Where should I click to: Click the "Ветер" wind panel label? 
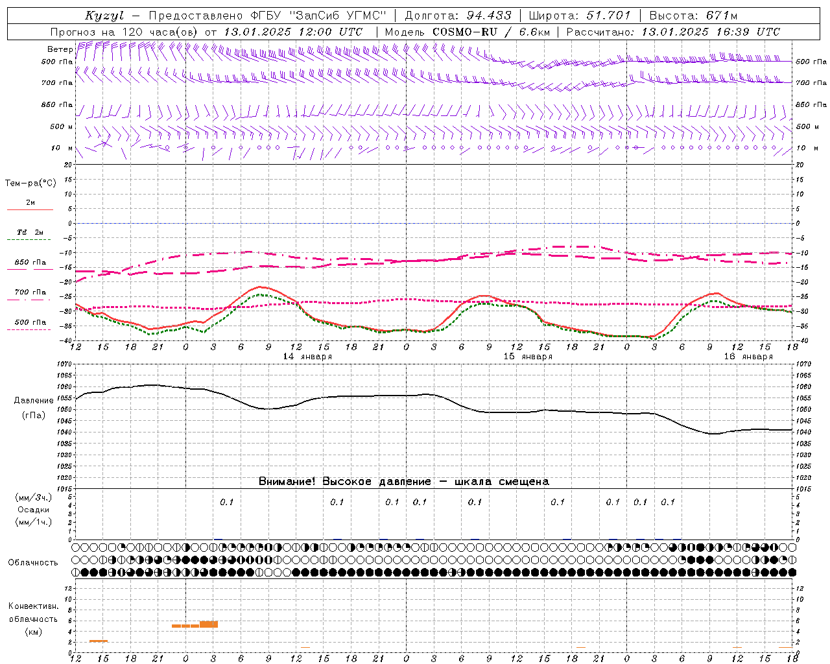point(60,49)
